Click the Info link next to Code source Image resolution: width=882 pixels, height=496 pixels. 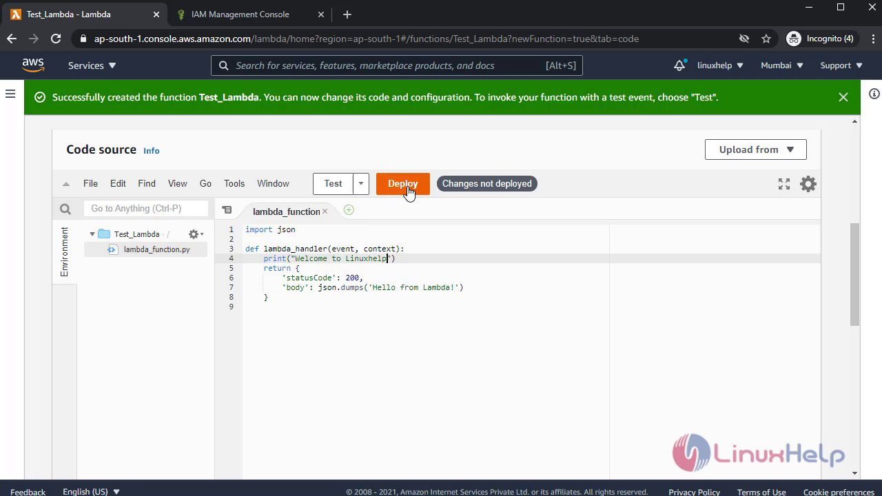152,151
